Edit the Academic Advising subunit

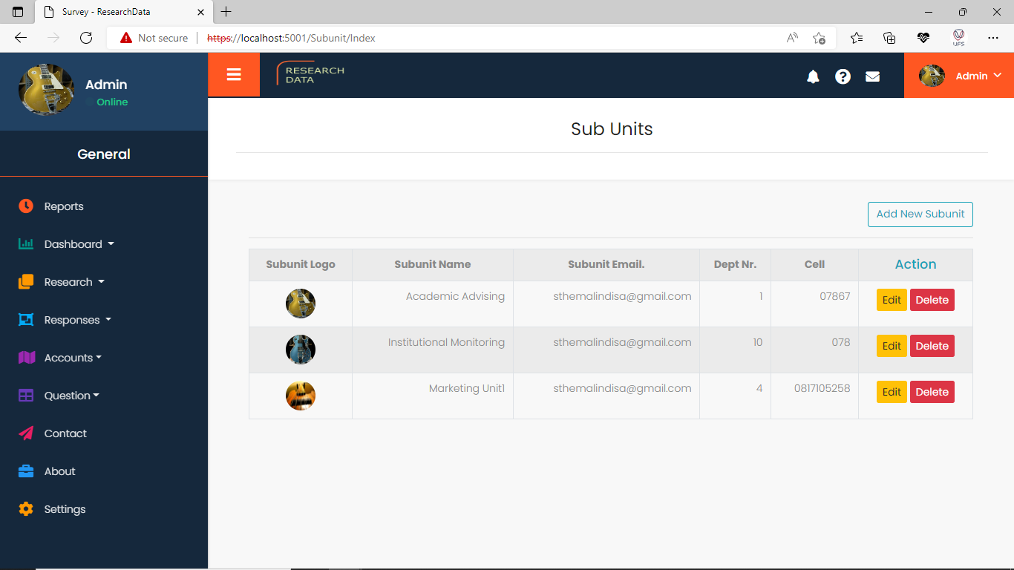(x=891, y=300)
